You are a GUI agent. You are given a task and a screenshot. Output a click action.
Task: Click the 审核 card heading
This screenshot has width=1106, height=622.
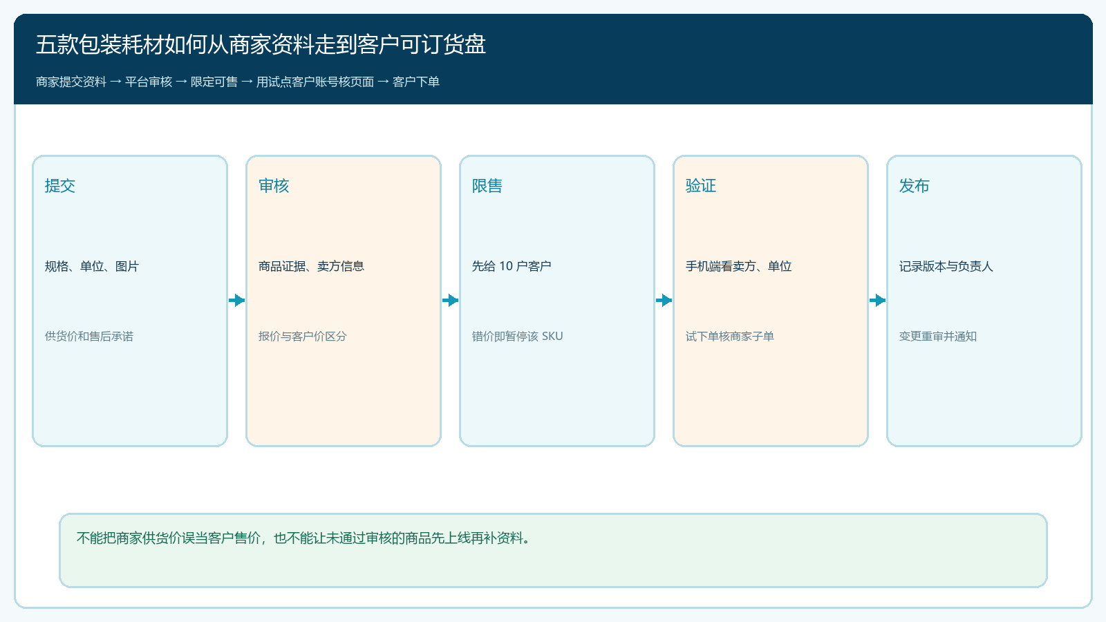click(274, 186)
